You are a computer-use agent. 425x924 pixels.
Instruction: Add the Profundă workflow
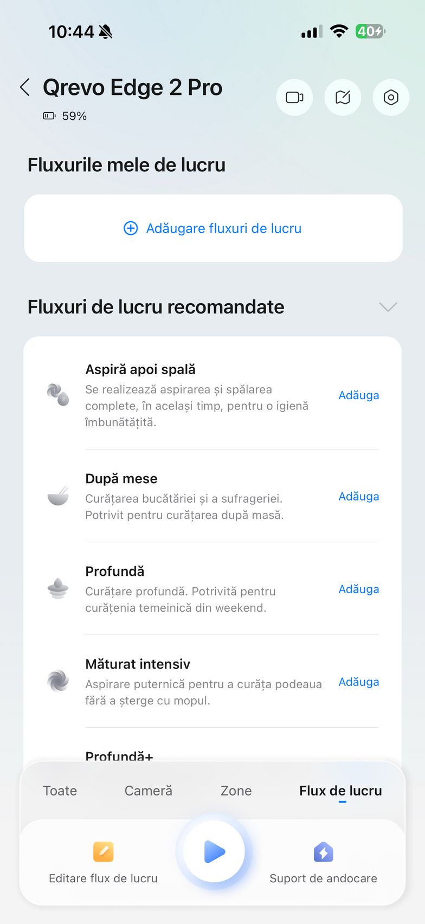point(358,589)
